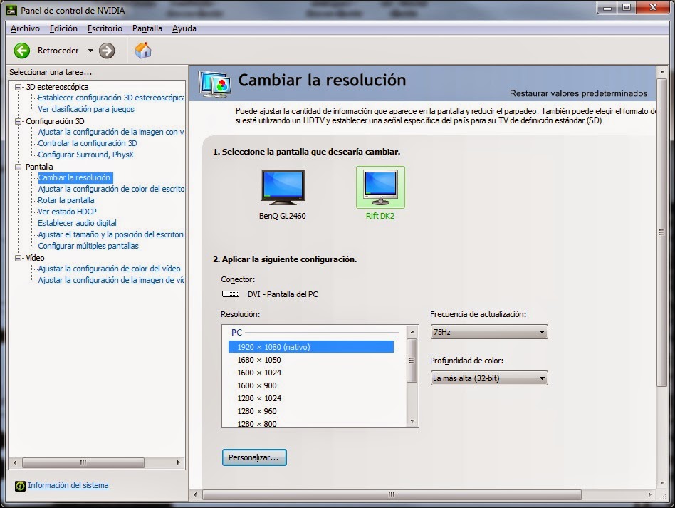Click Restaurar valores predeterminados link
This screenshot has height=508, width=675.
pyautogui.click(x=578, y=93)
